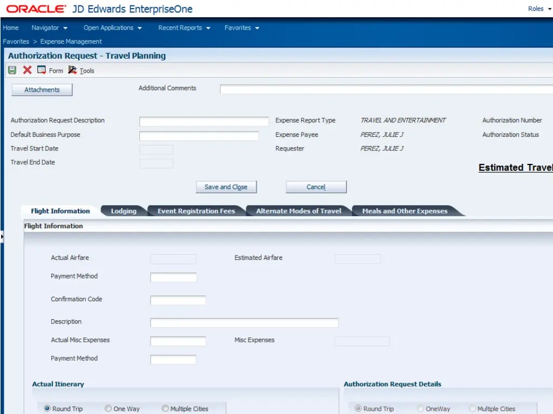Click the green Save icon in toolbar
The height and width of the screenshot is (414, 553).
pos(12,70)
